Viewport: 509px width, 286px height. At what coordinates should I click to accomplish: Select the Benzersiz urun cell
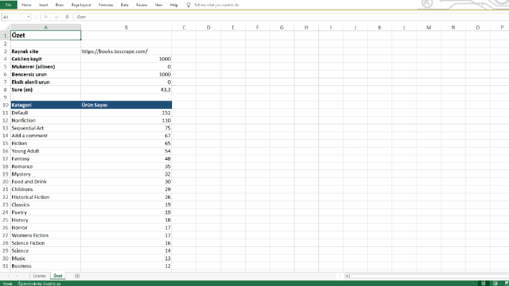point(46,74)
